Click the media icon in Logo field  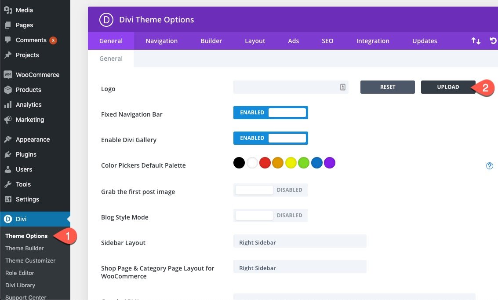[343, 87]
